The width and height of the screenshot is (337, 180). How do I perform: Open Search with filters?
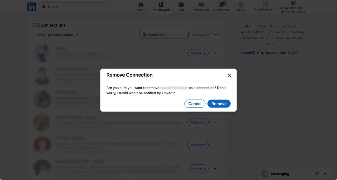click(205, 35)
